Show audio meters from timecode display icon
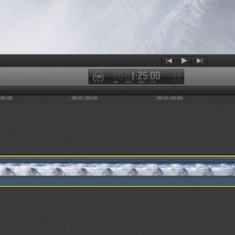Viewport: 235px width, 235px height. [x=178, y=76]
